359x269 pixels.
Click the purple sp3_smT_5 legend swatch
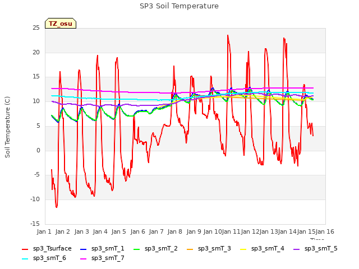tap(297, 249)
